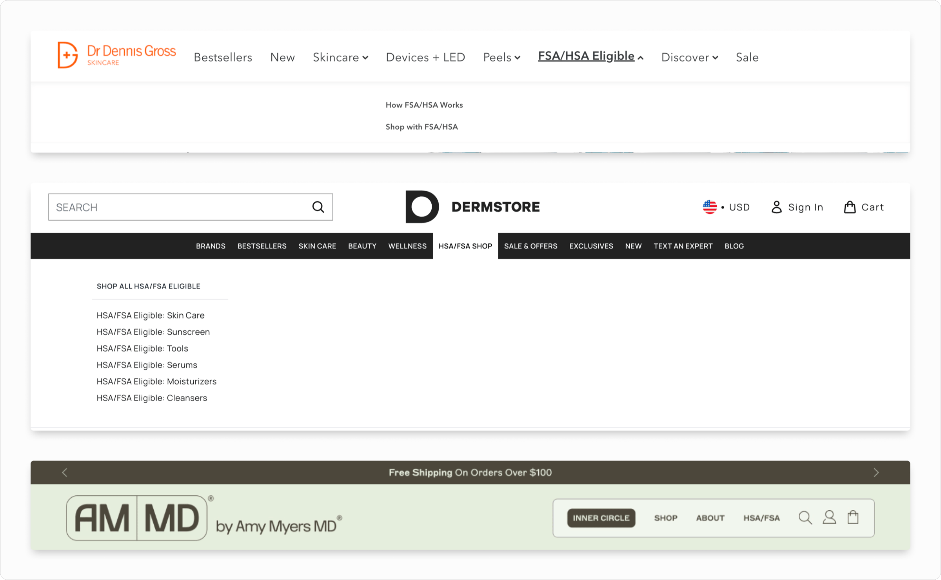Open New in Dr Dennis Gross nav
The width and height of the screenshot is (941, 580).
[x=282, y=57]
